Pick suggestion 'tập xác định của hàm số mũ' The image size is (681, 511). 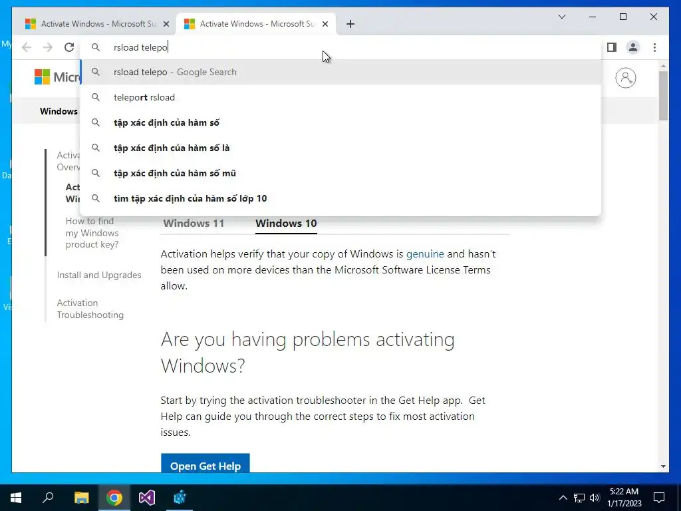pyautogui.click(x=341, y=173)
